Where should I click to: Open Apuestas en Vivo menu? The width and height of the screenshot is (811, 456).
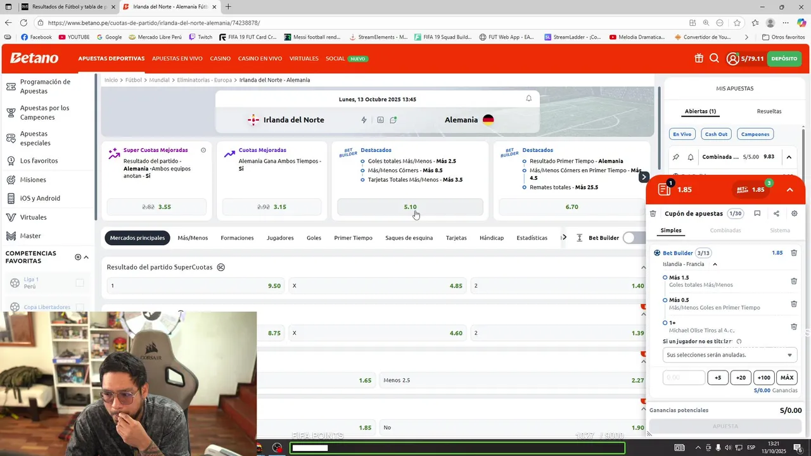(177, 58)
